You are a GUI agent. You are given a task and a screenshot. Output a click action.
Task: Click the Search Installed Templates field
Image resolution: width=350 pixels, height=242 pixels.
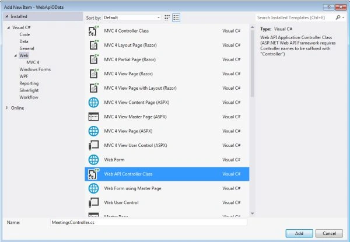[295, 17]
